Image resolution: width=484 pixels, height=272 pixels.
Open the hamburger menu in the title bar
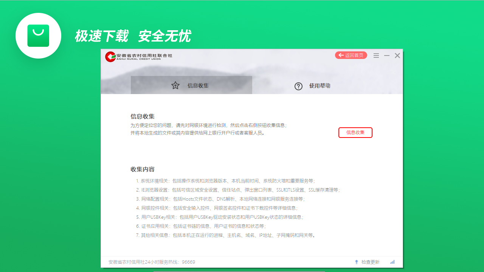pyautogui.click(x=376, y=55)
